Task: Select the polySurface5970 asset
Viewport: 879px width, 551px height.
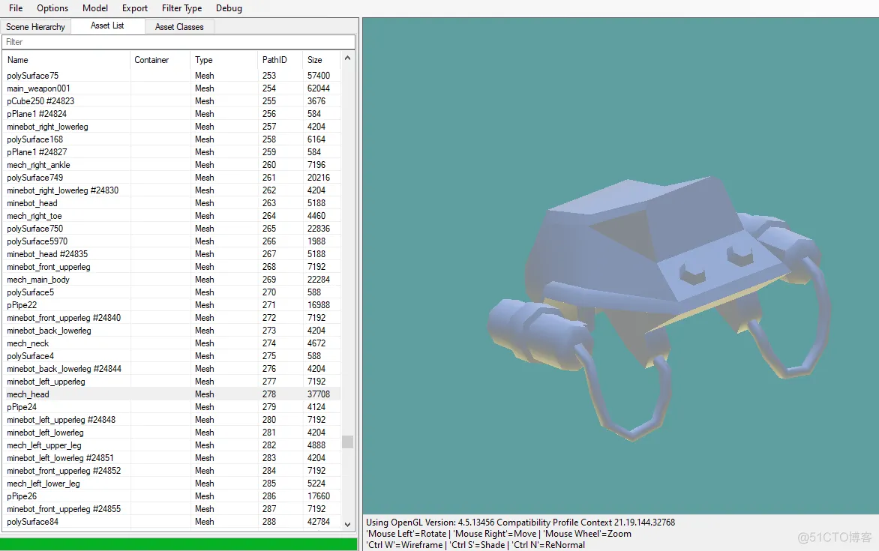Action: tap(172, 241)
